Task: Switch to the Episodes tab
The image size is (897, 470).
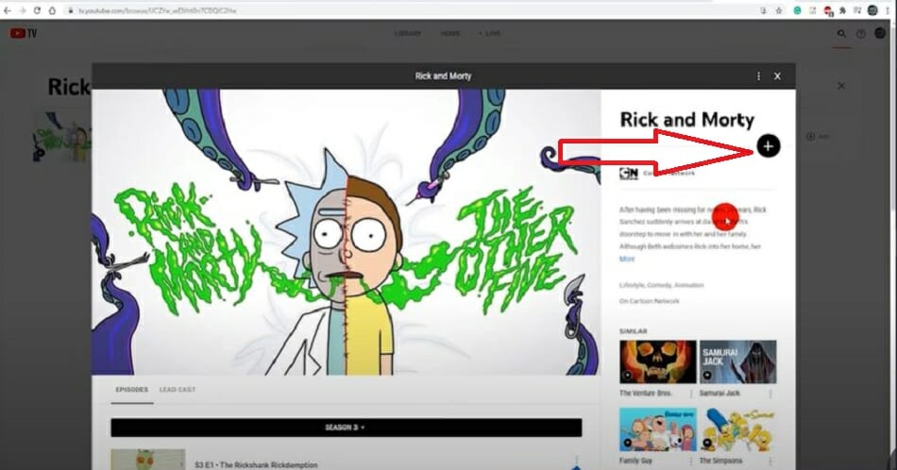Action: pyautogui.click(x=132, y=390)
